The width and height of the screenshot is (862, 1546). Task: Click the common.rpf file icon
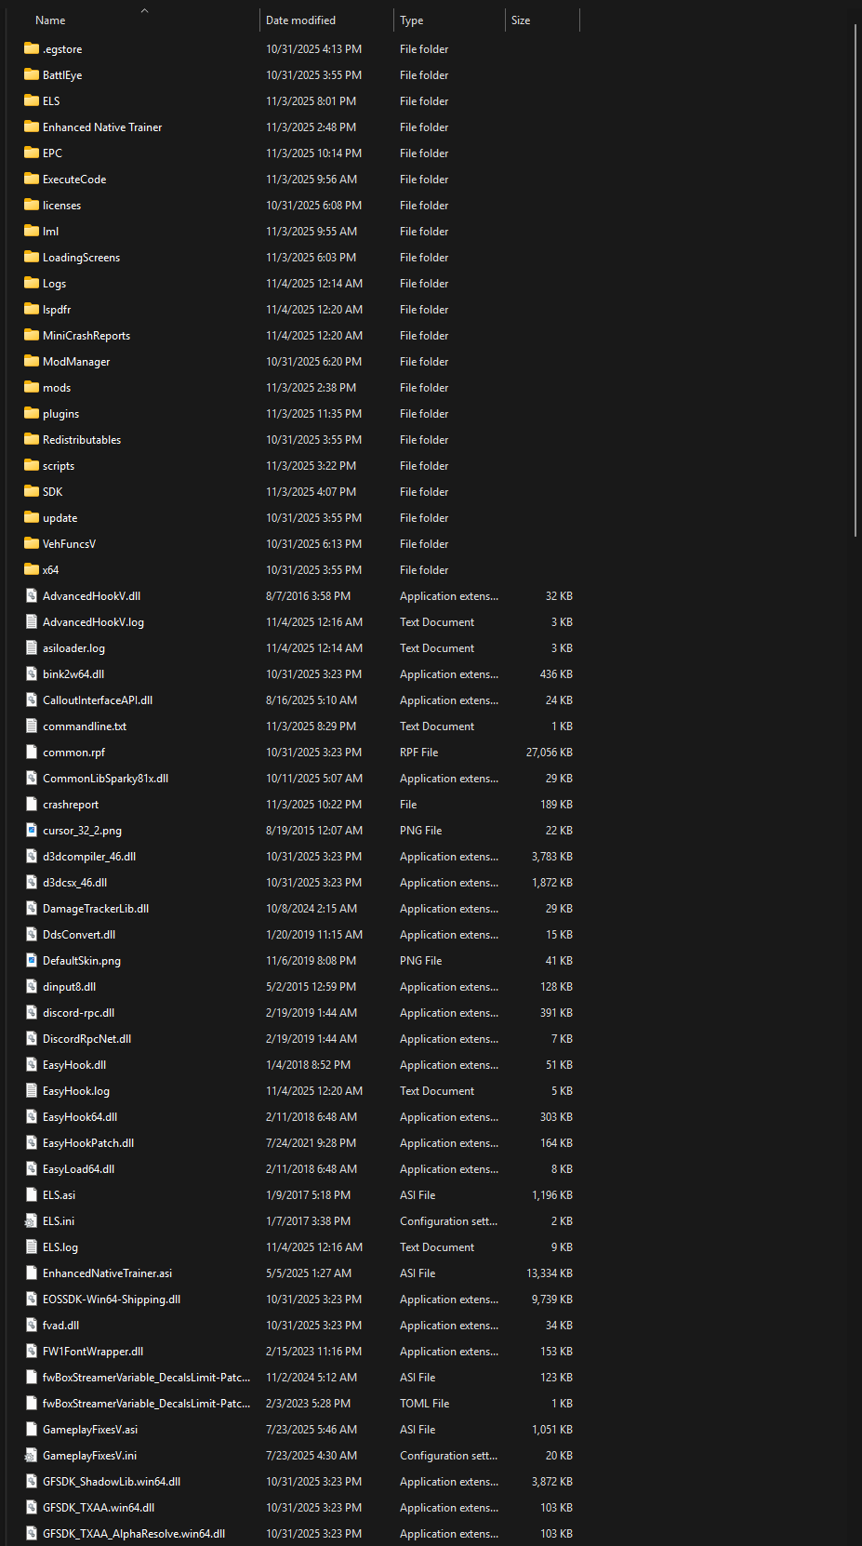tap(32, 752)
